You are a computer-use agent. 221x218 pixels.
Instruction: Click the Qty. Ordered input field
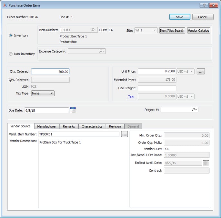50,72
